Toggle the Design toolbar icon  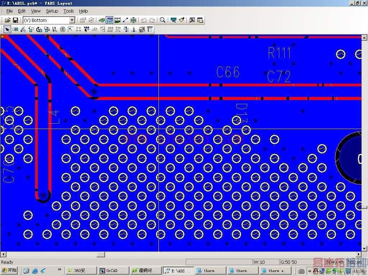click(x=109, y=20)
